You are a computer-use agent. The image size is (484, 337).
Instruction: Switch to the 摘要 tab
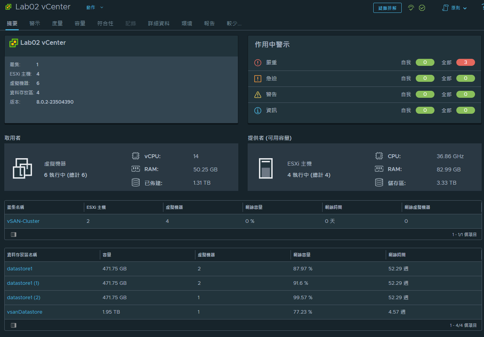click(x=12, y=23)
